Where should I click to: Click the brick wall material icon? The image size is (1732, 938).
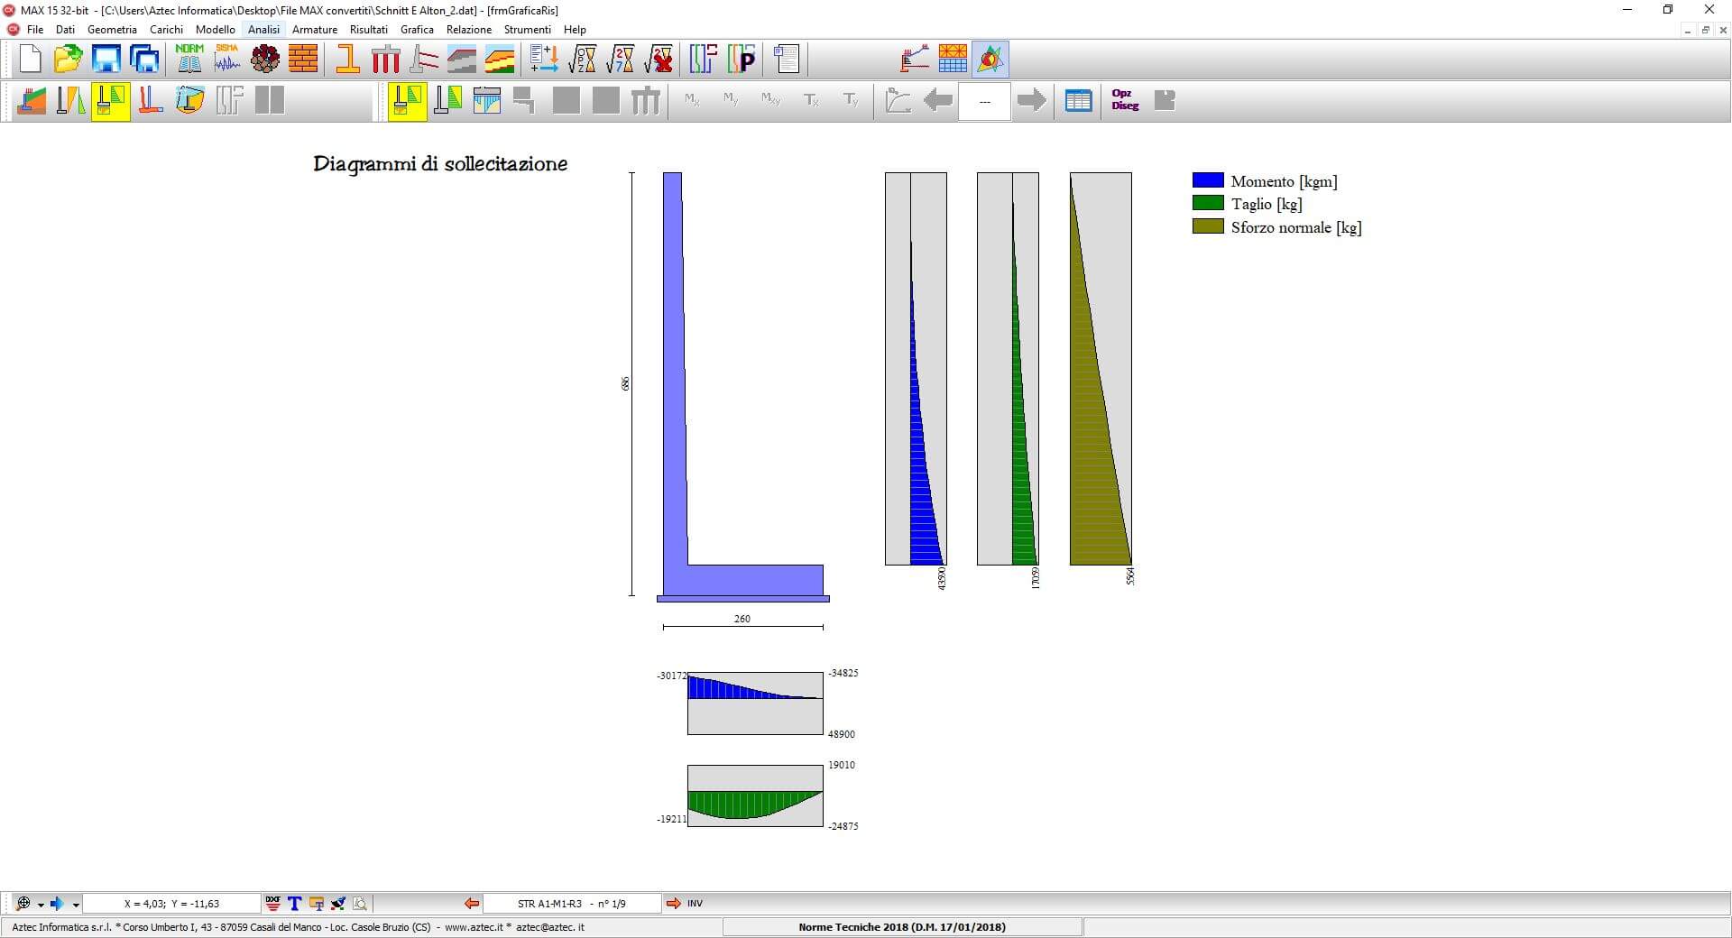(x=303, y=60)
